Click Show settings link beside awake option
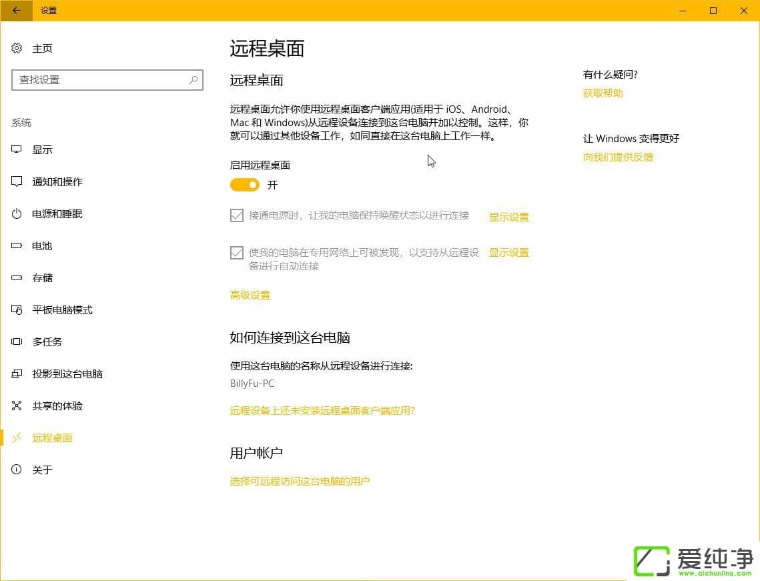 (x=508, y=217)
